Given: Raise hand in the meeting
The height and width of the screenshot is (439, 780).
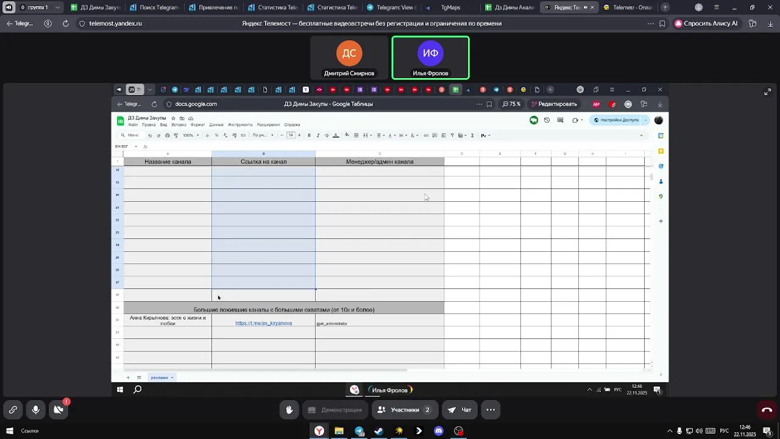Looking at the screenshot, I should [289, 410].
